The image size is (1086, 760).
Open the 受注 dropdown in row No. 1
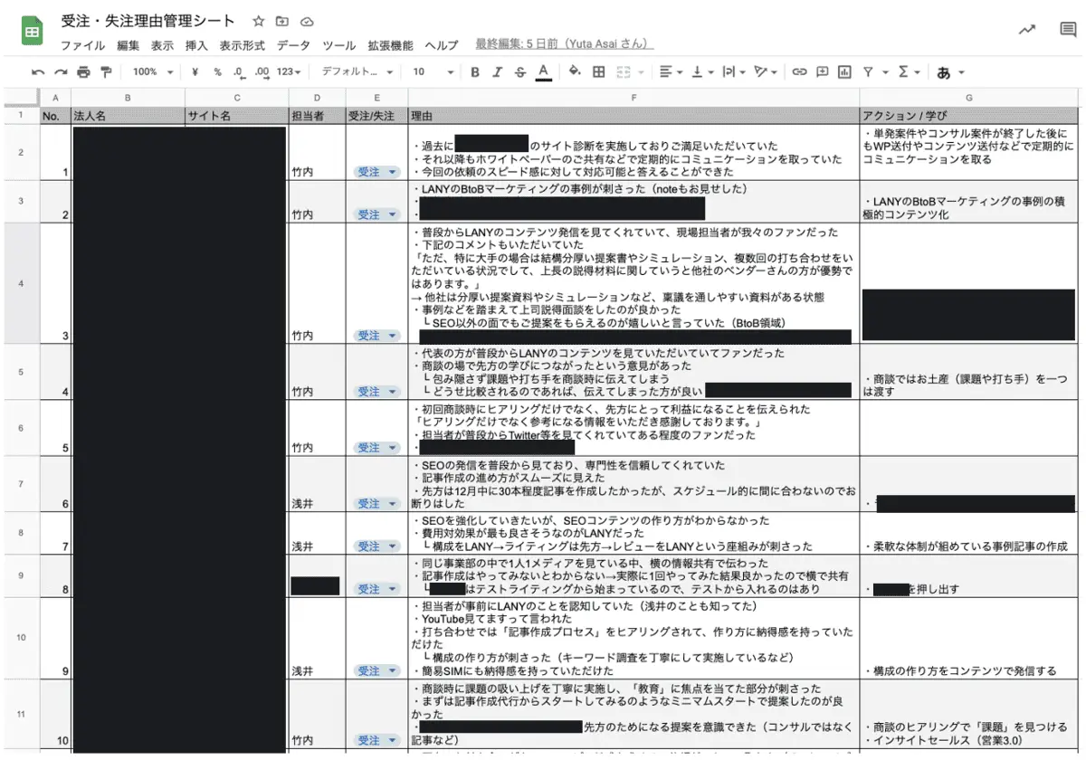coord(376,172)
